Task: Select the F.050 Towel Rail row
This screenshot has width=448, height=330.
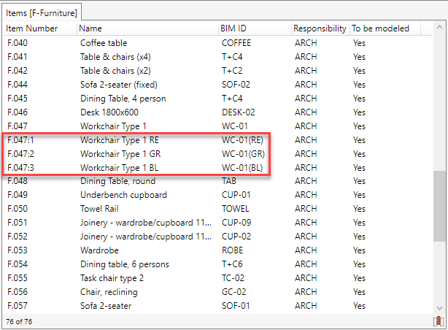Action: click(x=101, y=210)
